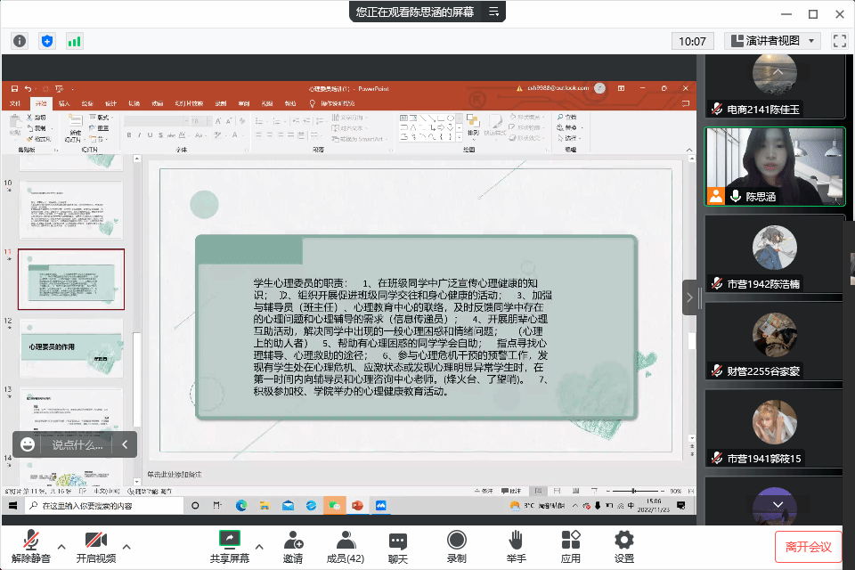Enter fullscreen mode using top-right icon
The height and width of the screenshot is (570, 855).
tap(839, 41)
